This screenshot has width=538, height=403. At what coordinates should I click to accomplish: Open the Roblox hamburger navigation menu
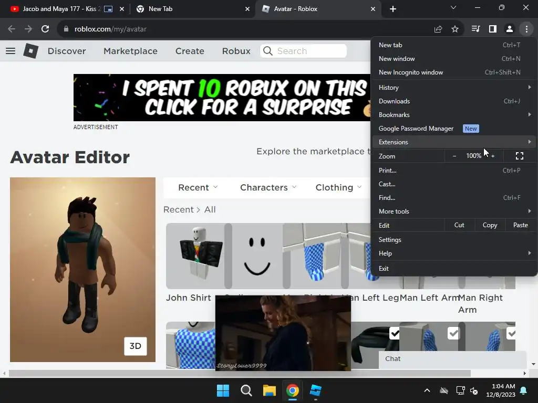[x=11, y=51]
